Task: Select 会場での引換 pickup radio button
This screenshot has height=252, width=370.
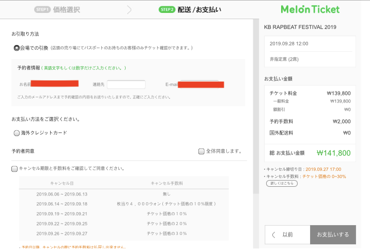Action: (17, 48)
